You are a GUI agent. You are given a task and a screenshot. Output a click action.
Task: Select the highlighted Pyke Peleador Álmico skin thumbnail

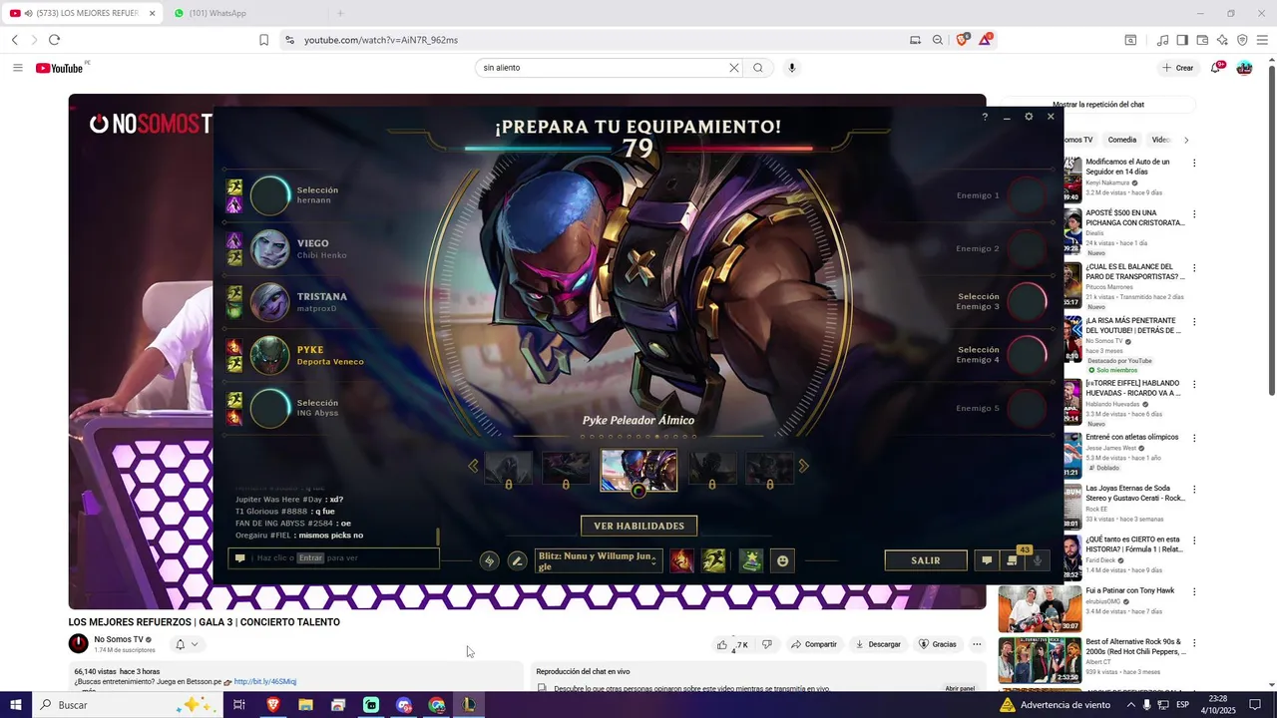tap(638, 469)
